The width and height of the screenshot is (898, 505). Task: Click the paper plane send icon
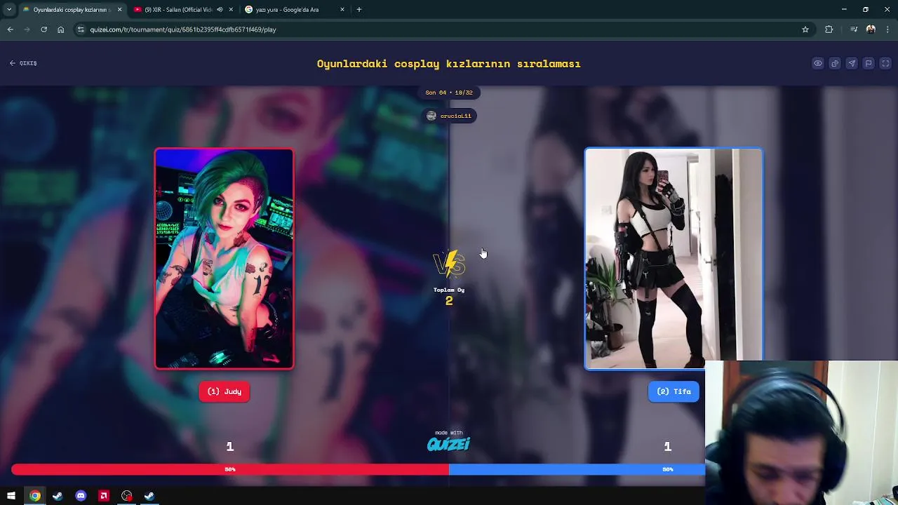(x=852, y=63)
